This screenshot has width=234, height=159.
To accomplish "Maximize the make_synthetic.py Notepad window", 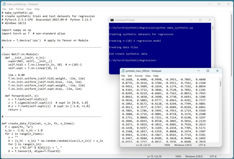I will [x=219, y=4].
